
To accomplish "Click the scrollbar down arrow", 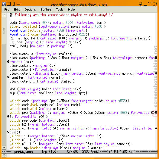I will coord(4,148).
